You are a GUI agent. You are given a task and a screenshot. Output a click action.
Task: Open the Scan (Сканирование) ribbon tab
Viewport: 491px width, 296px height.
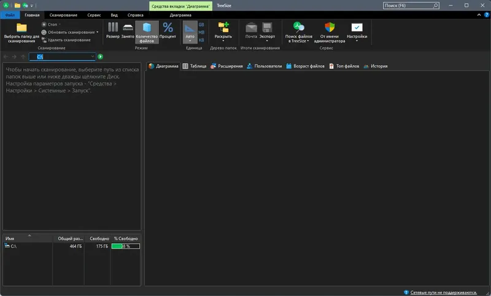coord(63,15)
